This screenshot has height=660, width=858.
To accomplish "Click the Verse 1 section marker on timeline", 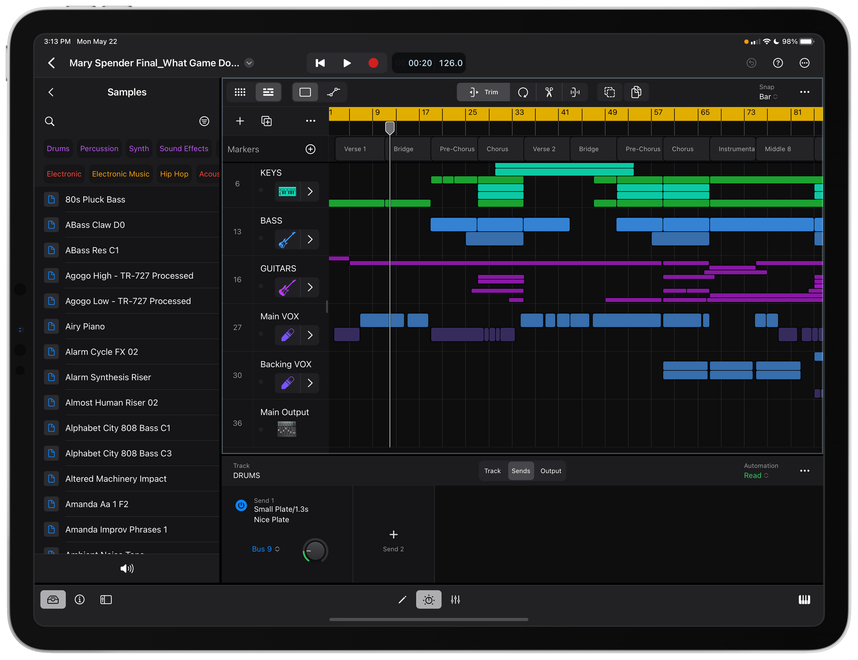I will coord(356,148).
